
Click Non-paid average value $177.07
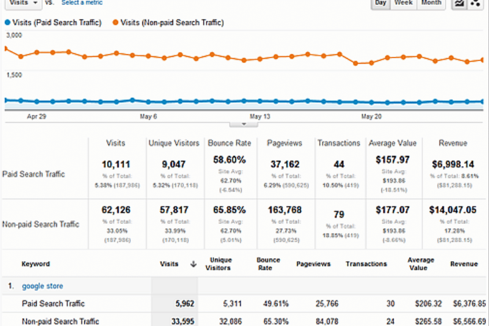pos(392,210)
